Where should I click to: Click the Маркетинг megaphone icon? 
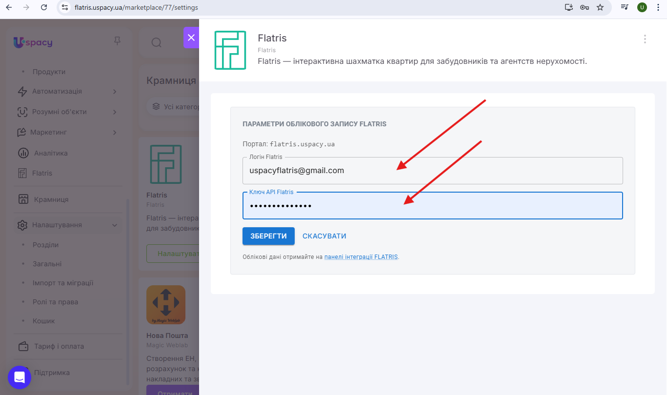(x=21, y=132)
